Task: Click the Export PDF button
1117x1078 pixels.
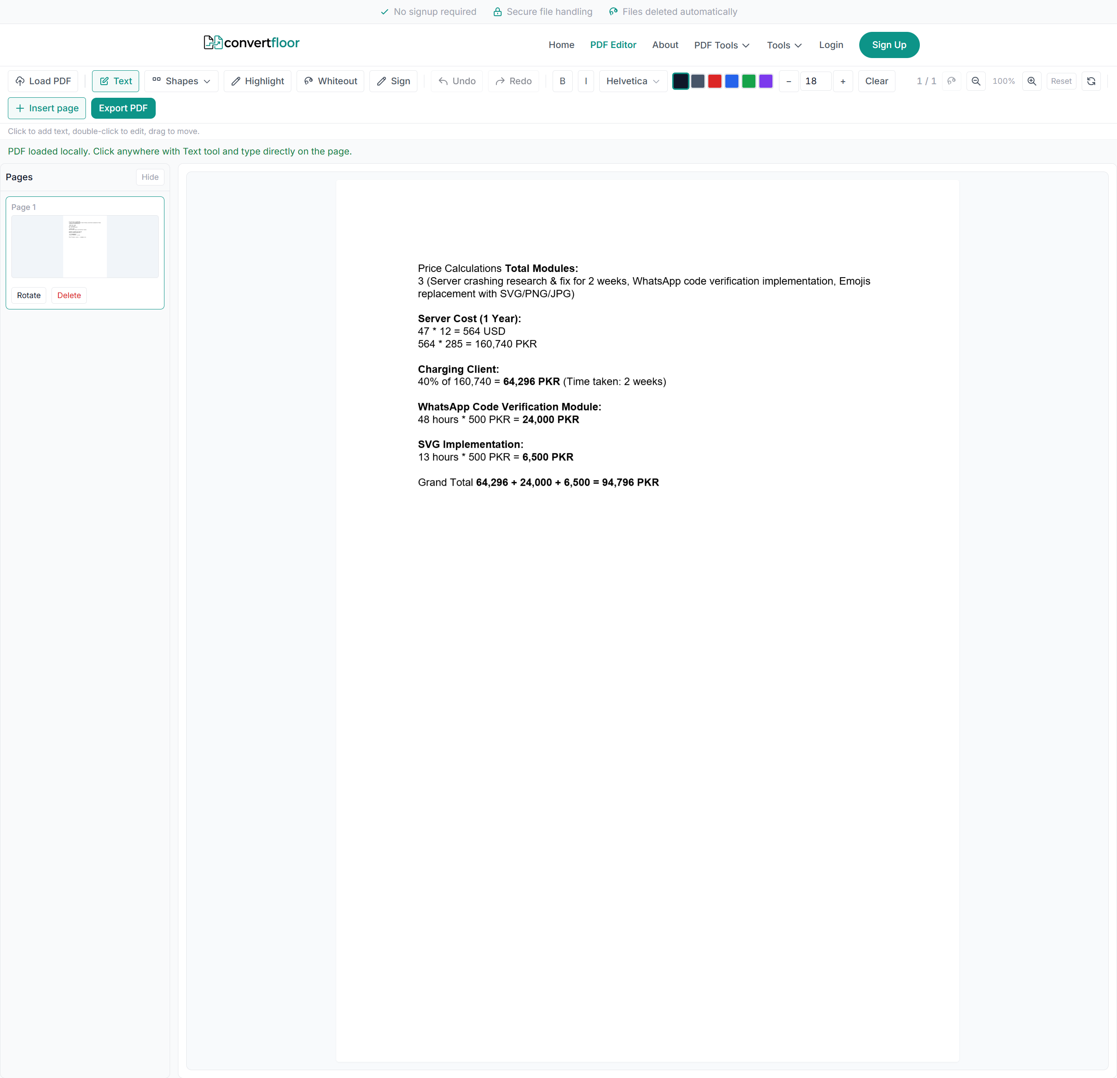Action: click(123, 108)
